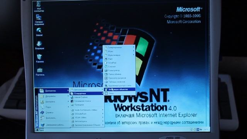The width and height of the screenshot is (247, 139).
Task: Open Справка help book icon
Action: coord(42,112)
